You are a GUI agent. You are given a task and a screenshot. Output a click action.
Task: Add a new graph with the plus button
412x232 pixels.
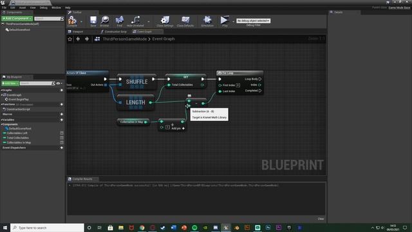pyautogui.click(x=62, y=90)
